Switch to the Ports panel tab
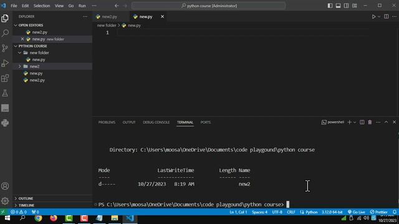Image resolution: width=399 pixels, height=224 pixels. (x=205, y=122)
